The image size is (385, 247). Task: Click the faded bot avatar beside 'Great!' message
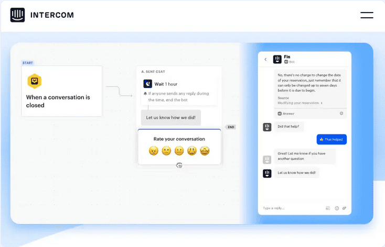267,160
